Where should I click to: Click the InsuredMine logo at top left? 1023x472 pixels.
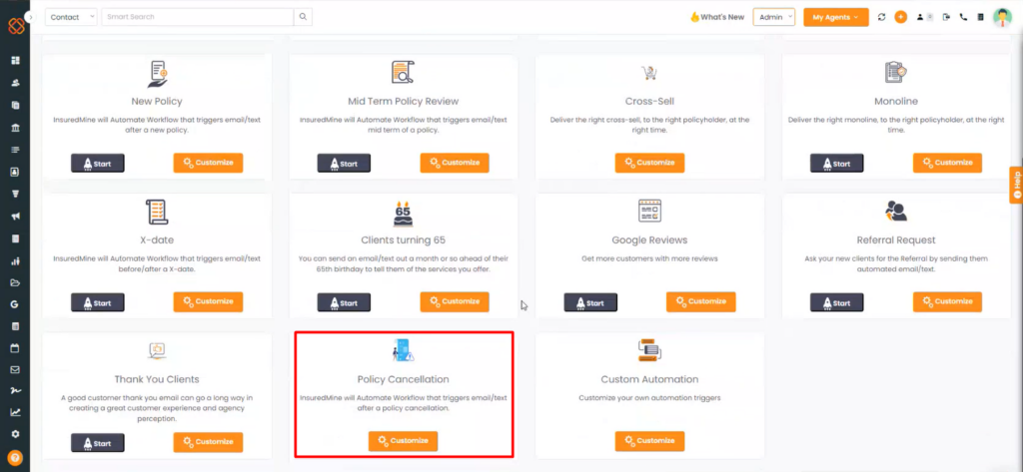(16, 26)
